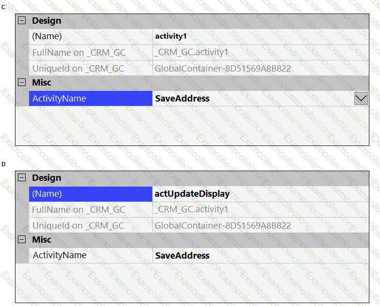Select FullName on _CRM_GC row in panel C

point(78,52)
